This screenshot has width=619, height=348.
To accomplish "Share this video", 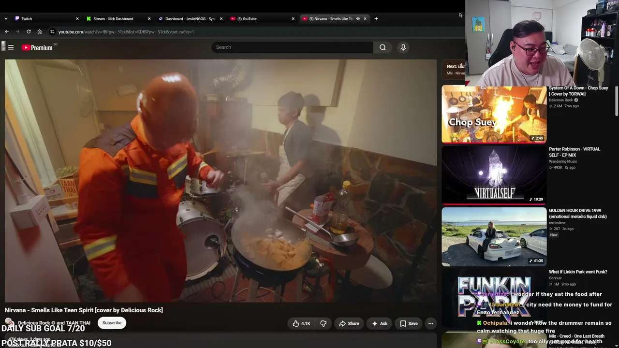I will point(349,323).
